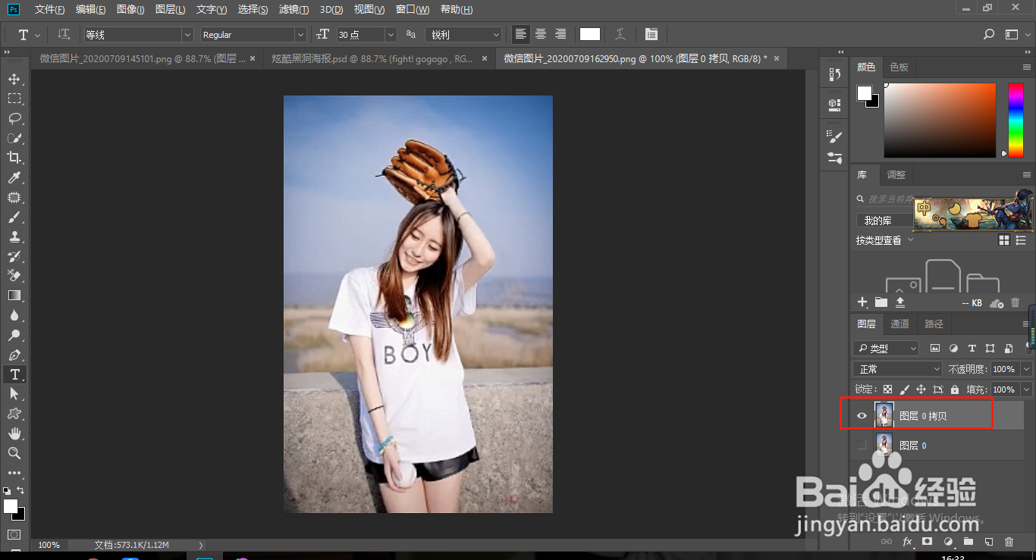Open the fill dropdown arrow
The image size is (1036, 560).
1025,389
